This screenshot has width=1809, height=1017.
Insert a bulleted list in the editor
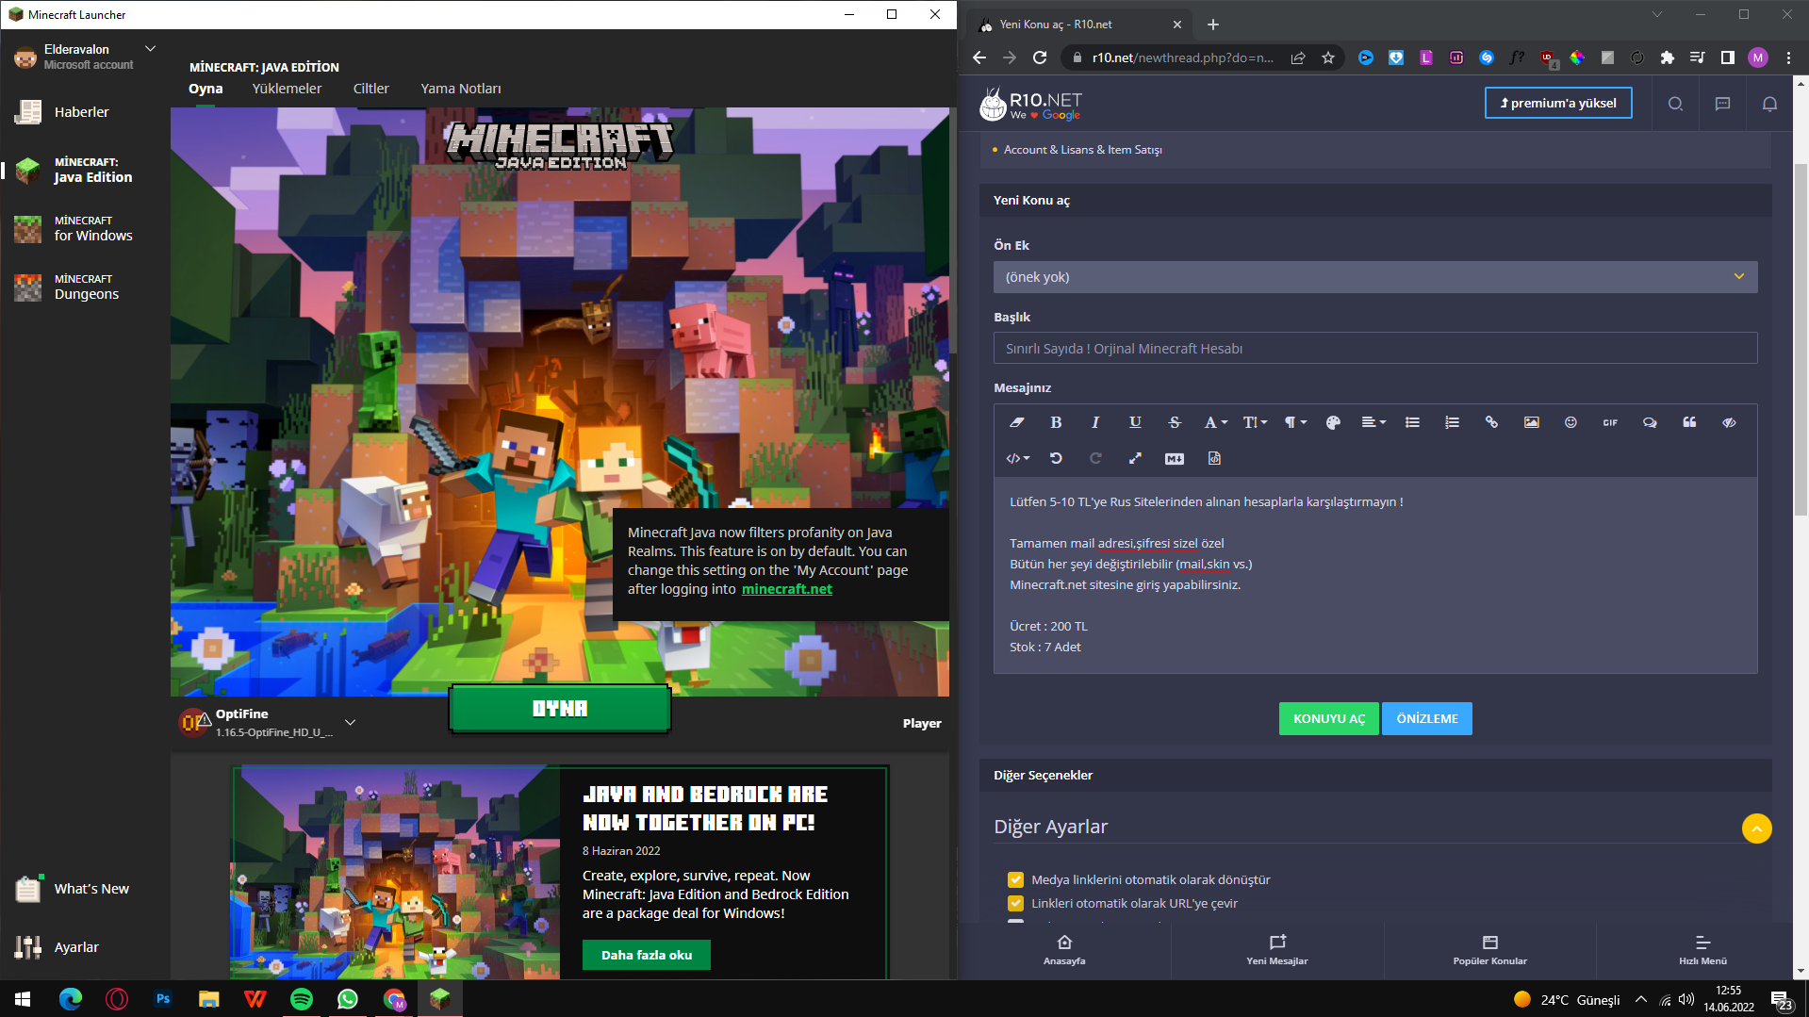(x=1412, y=422)
